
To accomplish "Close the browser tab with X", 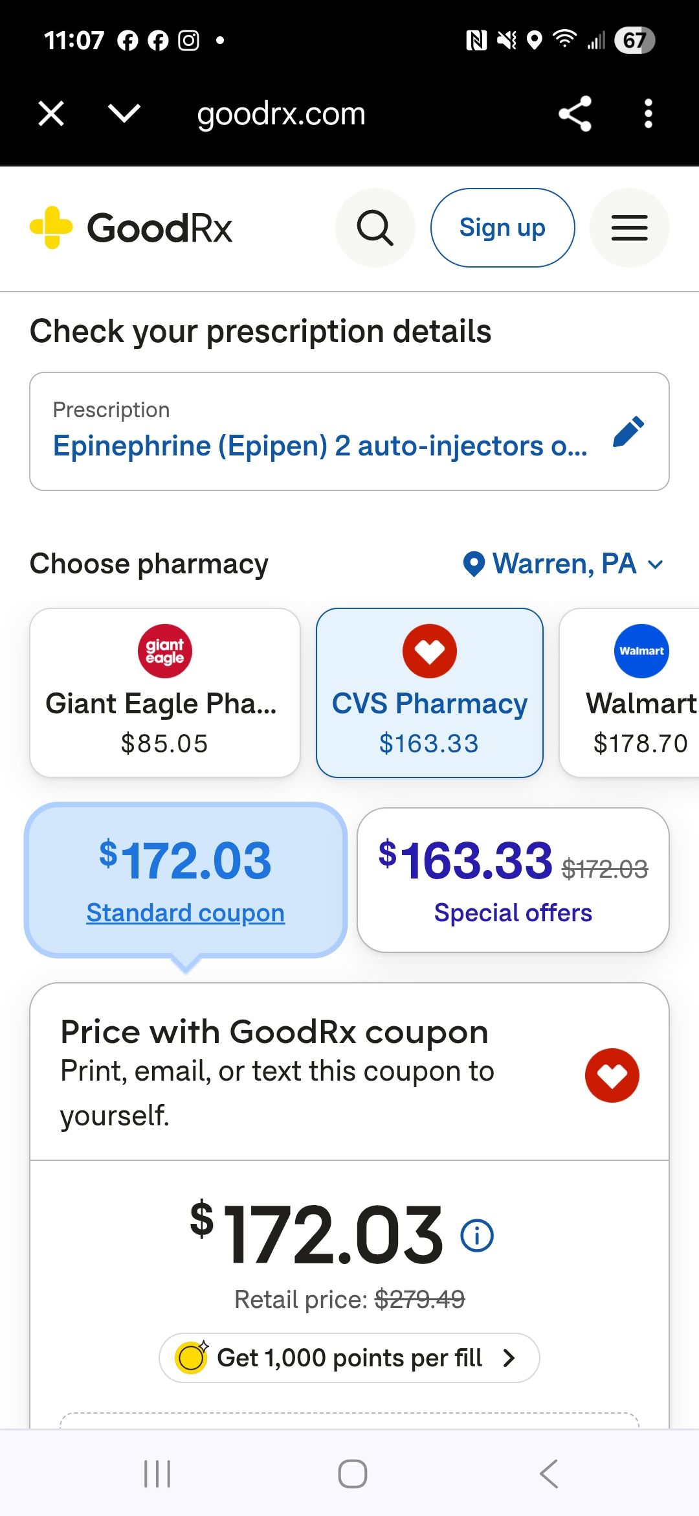I will point(51,114).
